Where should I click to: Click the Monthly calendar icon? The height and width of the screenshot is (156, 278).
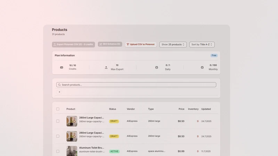coord(202,67)
